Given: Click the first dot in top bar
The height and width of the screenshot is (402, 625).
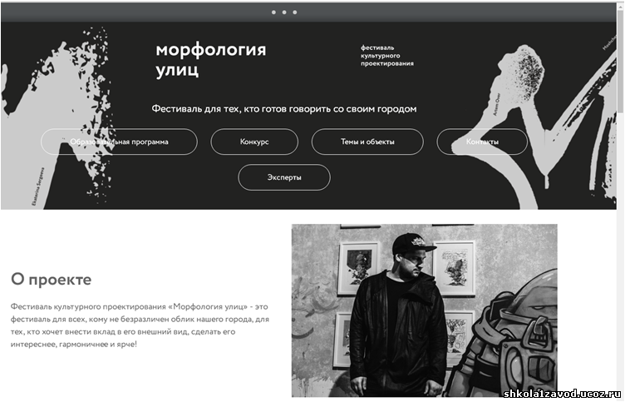Looking at the screenshot, I should tap(273, 12).
